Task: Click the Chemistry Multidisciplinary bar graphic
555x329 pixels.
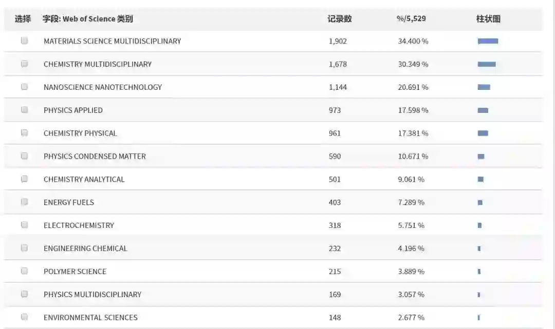Action: click(487, 64)
